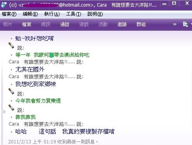Open the 說明(H) help menu

(95, 14)
